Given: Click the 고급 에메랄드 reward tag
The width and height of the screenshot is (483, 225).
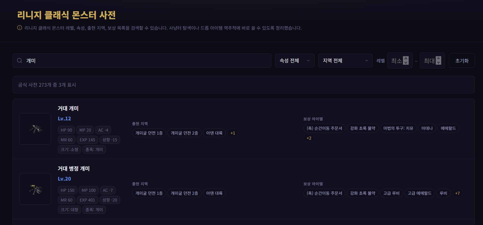Looking at the screenshot, I should click(419, 193).
